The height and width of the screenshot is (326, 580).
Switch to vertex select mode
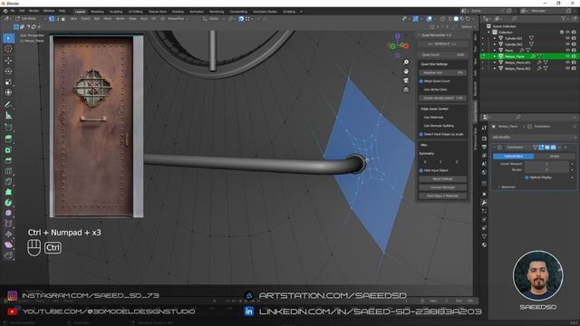click(52, 18)
